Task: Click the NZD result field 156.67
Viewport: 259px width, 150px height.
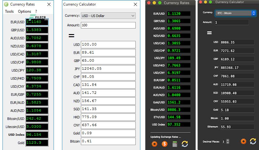Action: click(x=108, y=101)
